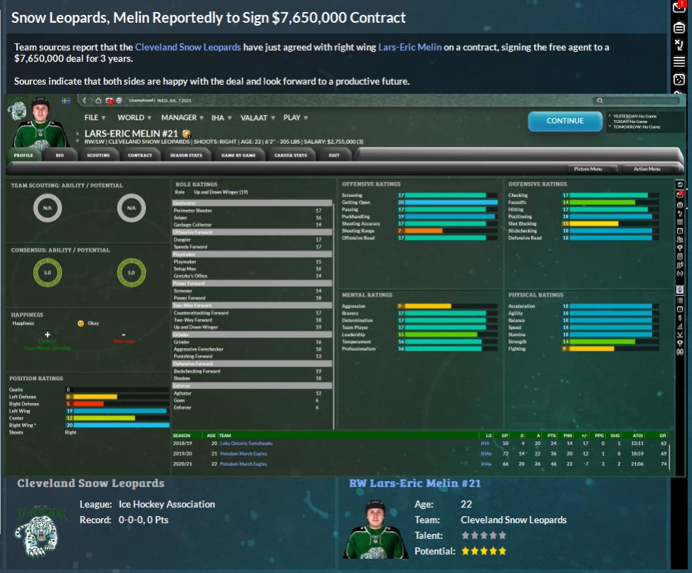The width and height of the screenshot is (692, 573).
Task: Open Potsdam March Eagles link for 2020/21
Action: 243,464
